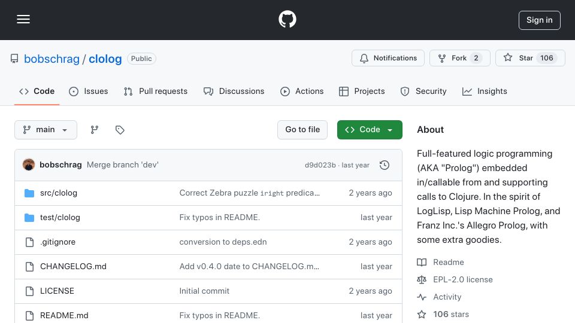Image resolution: width=575 pixels, height=323 pixels.
Task: Switch to the Pull requests tab
Action: 156,91
